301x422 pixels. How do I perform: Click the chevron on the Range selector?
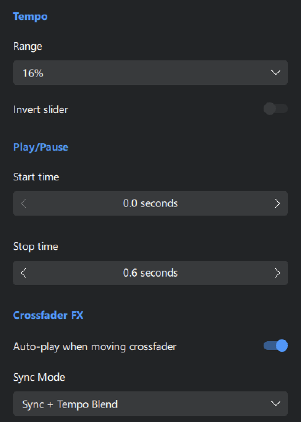(276, 73)
